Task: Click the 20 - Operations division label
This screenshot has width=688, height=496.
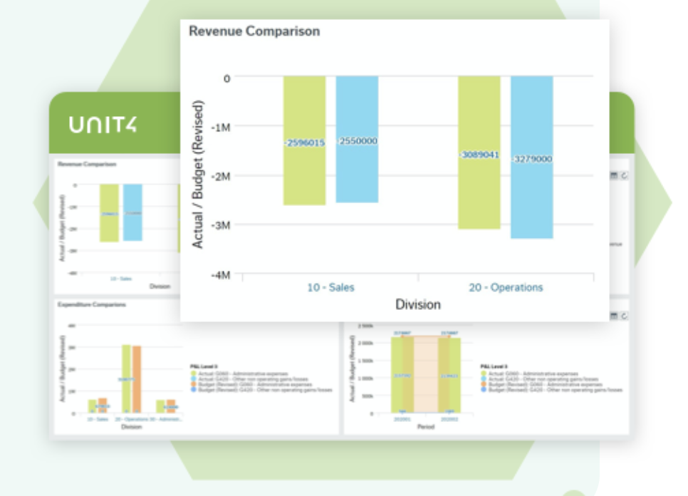Action: point(508,287)
